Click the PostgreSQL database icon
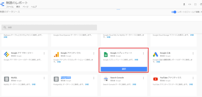The height and width of the screenshot is (97, 202). coord(56,79)
